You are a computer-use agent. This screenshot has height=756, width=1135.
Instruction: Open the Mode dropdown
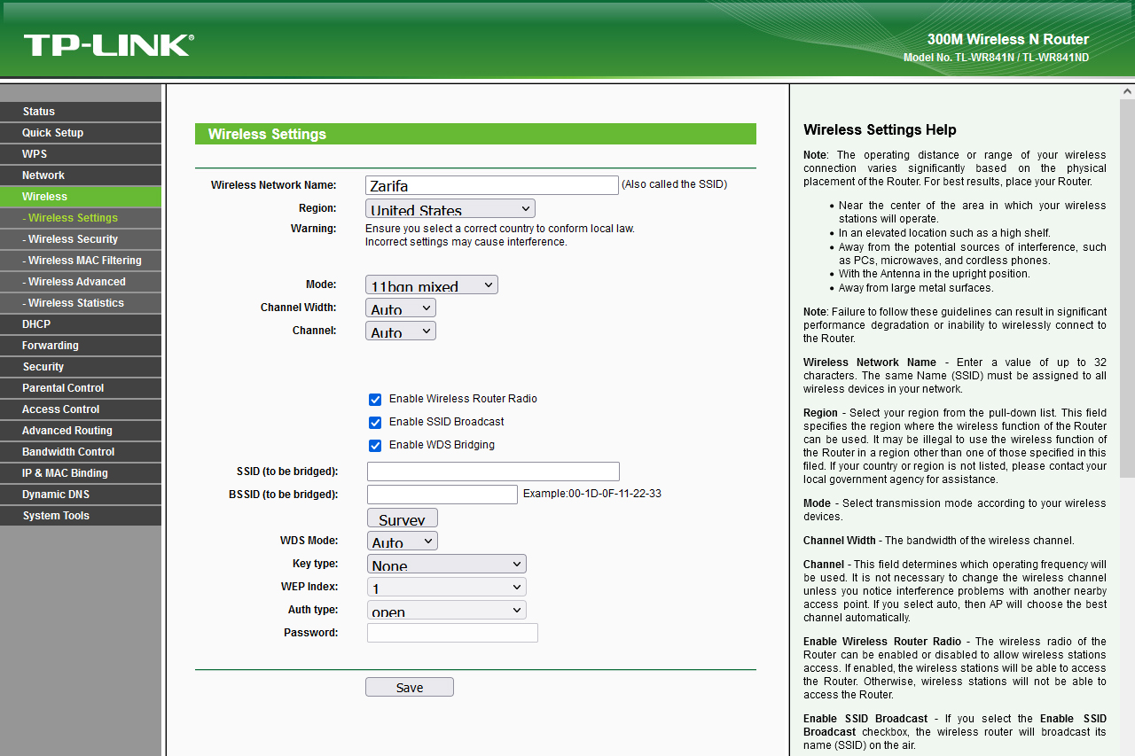[432, 284]
